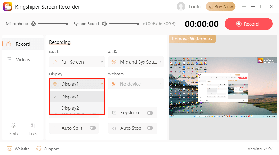Click the Kingshiper app logo icon
This screenshot has width=279, height=155.
pos(8,6)
